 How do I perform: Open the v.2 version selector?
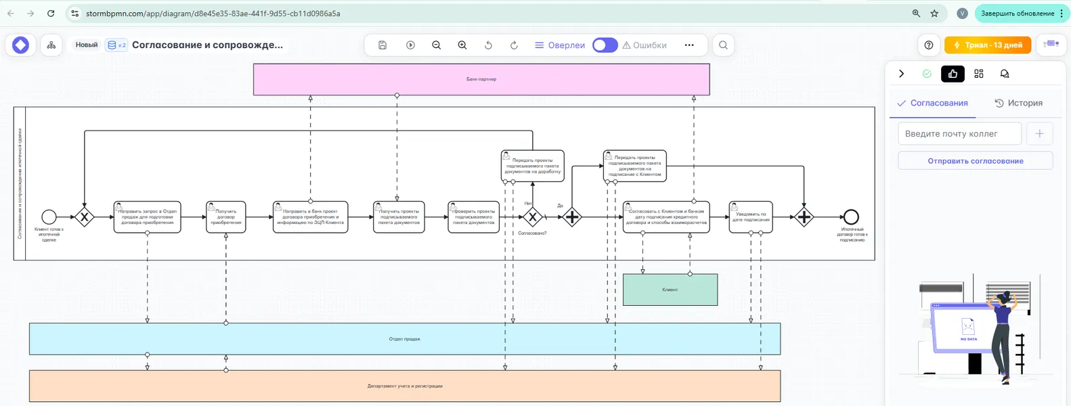(x=116, y=45)
